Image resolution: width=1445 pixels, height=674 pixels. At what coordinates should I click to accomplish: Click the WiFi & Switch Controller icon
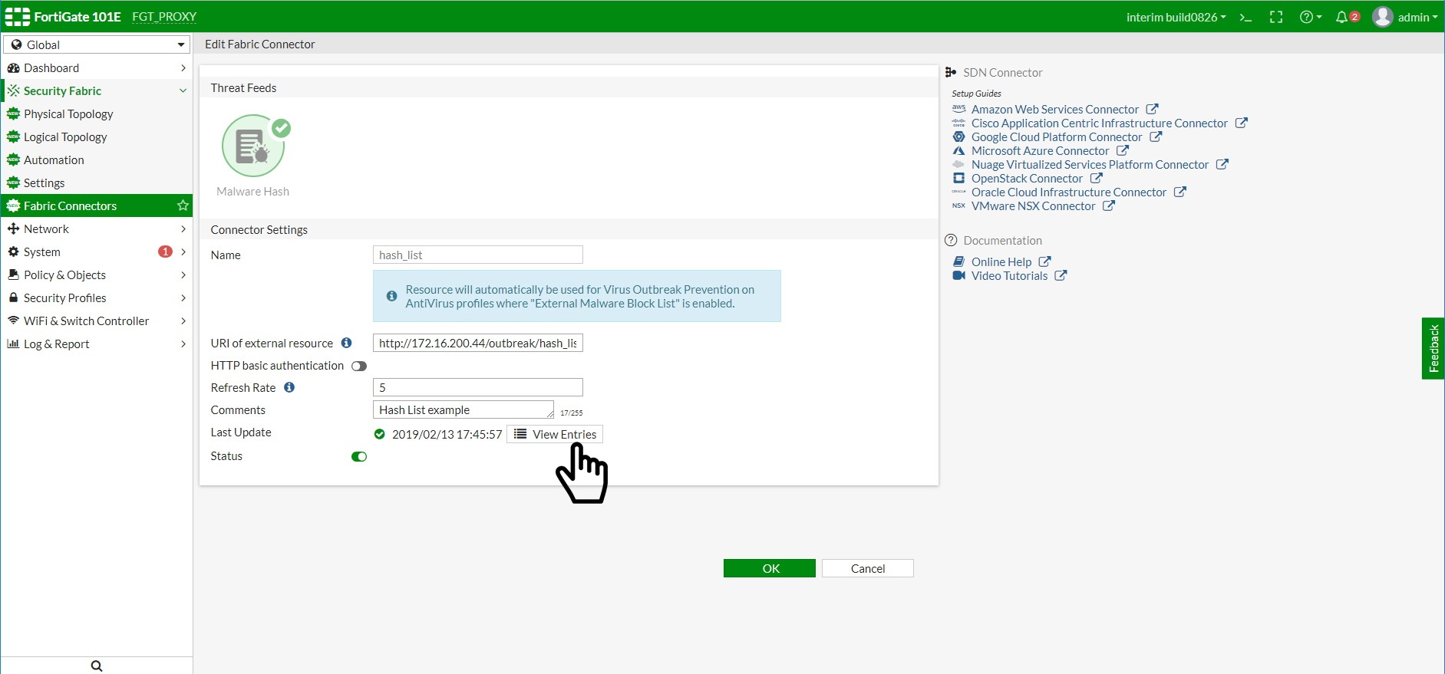click(x=13, y=321)
